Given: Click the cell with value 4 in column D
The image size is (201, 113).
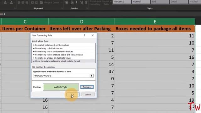Looking at the screenshot, I should (82, 100).
